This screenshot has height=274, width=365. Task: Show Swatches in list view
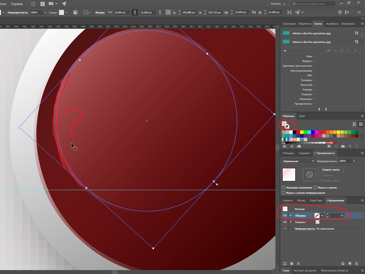pos(354,124)
